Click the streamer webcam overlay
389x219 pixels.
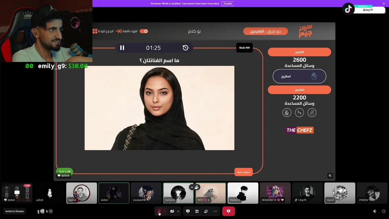click(x=46, y=31)
